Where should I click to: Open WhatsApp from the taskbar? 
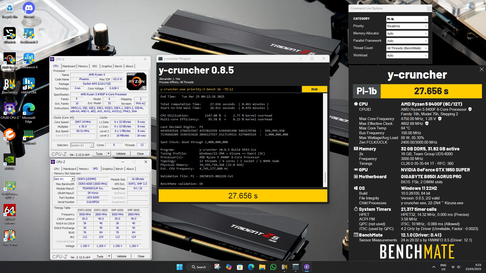(x=273, y=267)
